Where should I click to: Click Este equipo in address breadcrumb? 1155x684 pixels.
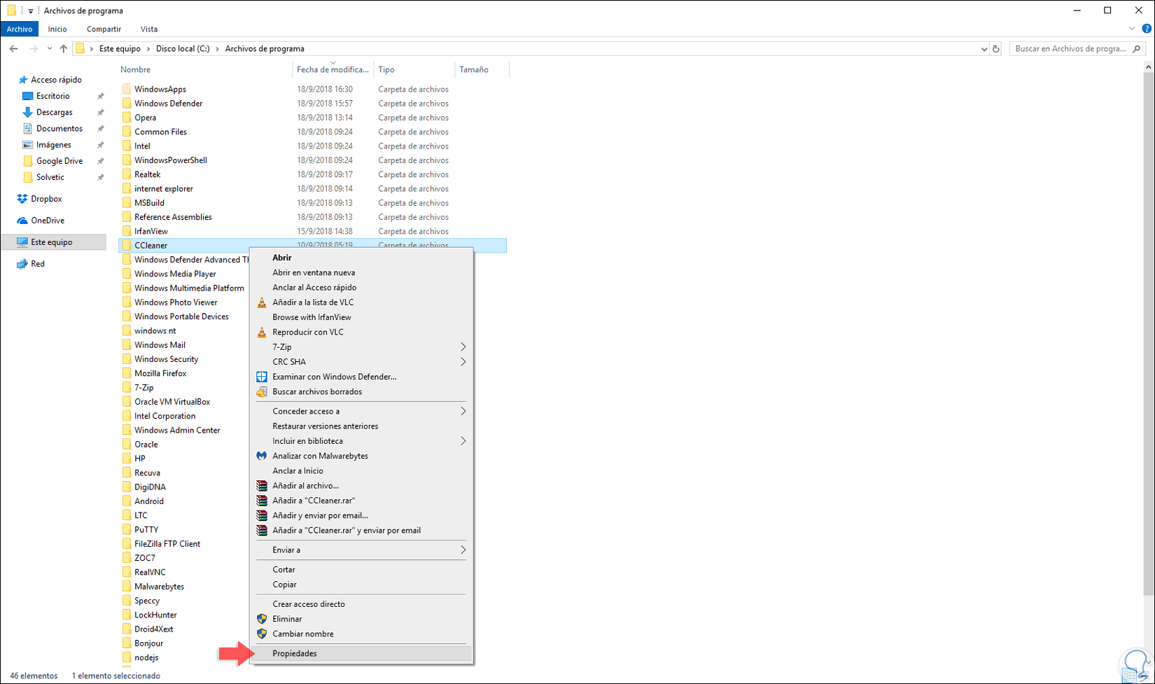[x=120, y=49]
